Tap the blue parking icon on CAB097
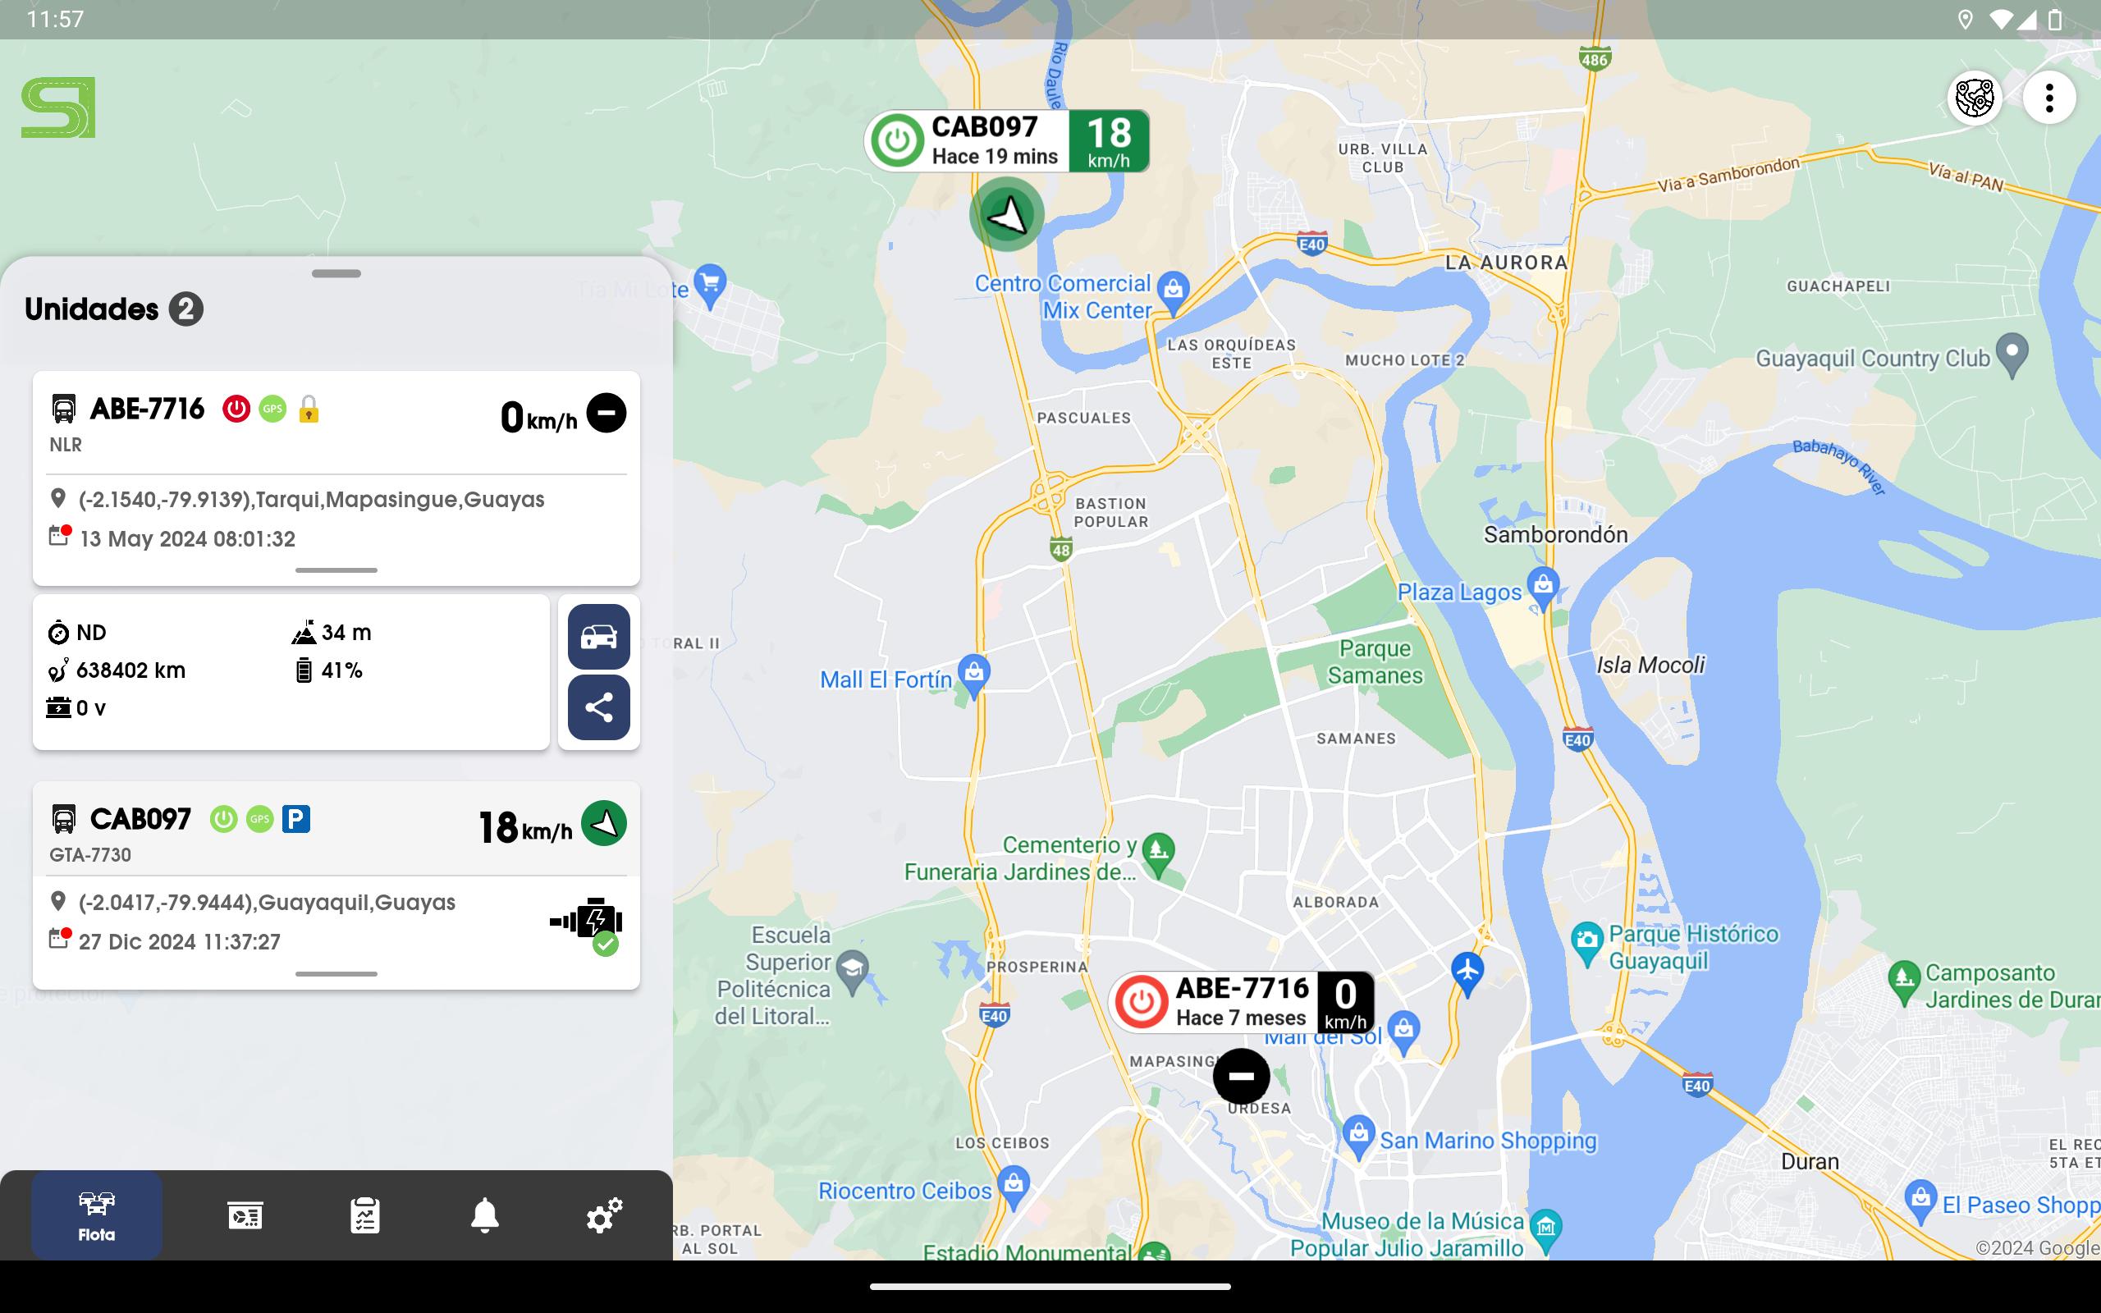Image resolution: width=2101 pixels, height=1313 pixels. 296,819
